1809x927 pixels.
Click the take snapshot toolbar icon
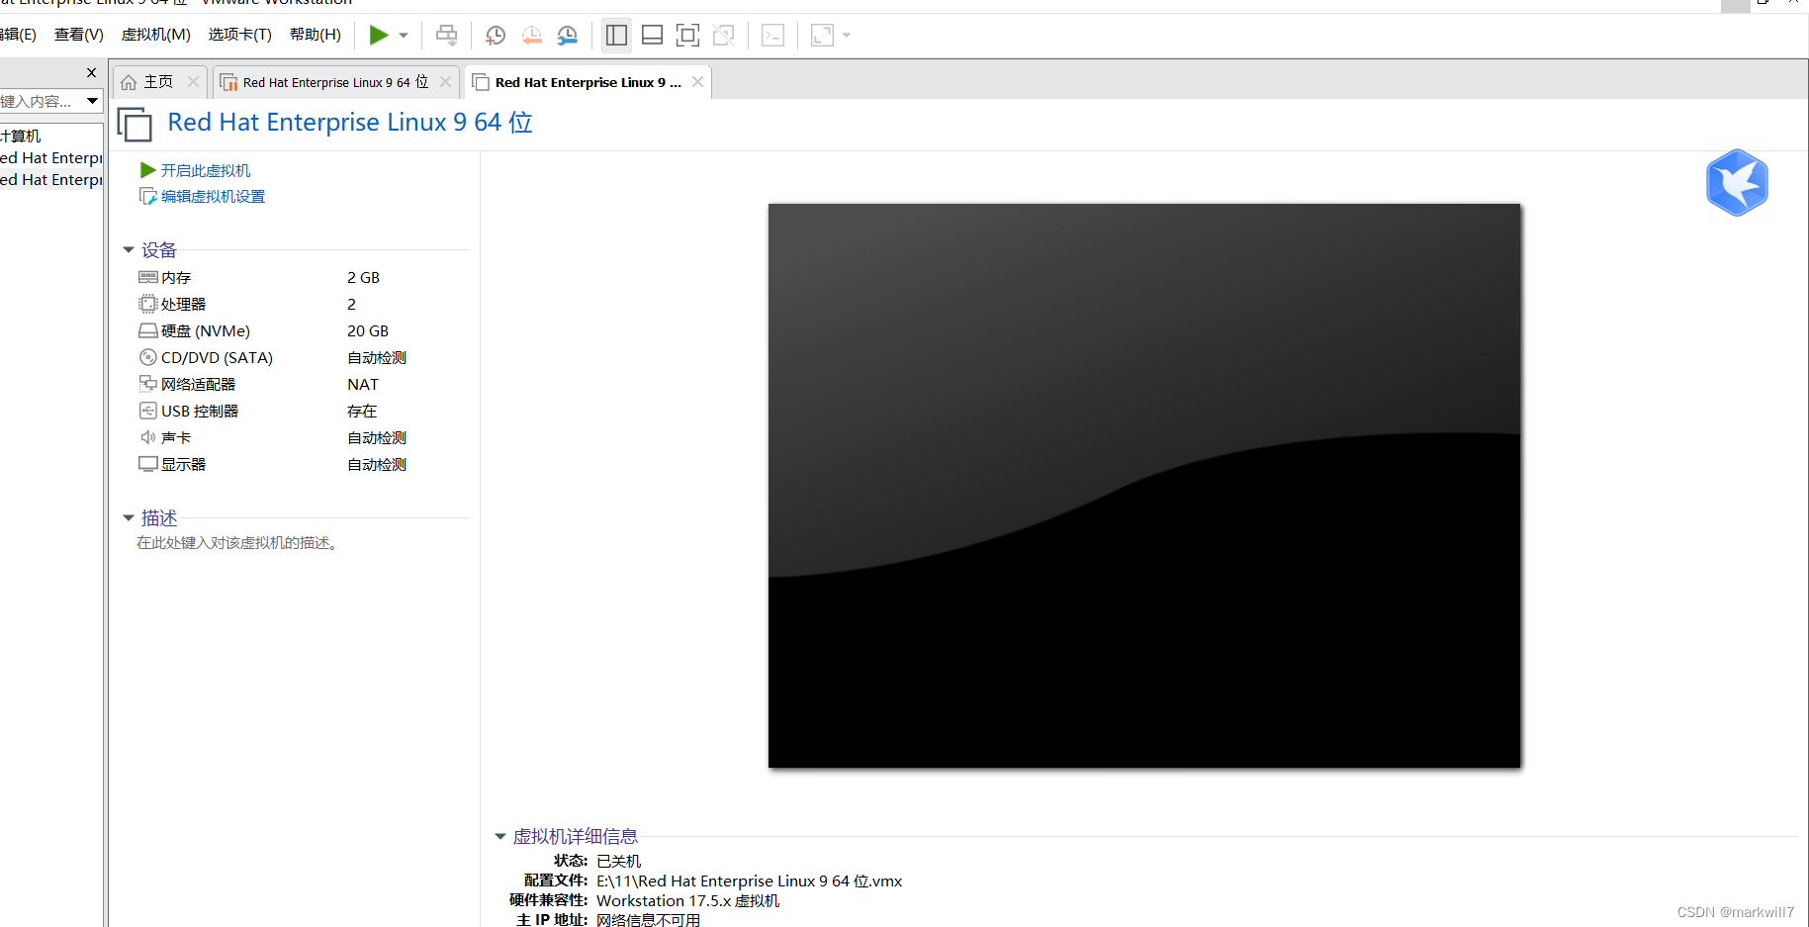(496, 36)
